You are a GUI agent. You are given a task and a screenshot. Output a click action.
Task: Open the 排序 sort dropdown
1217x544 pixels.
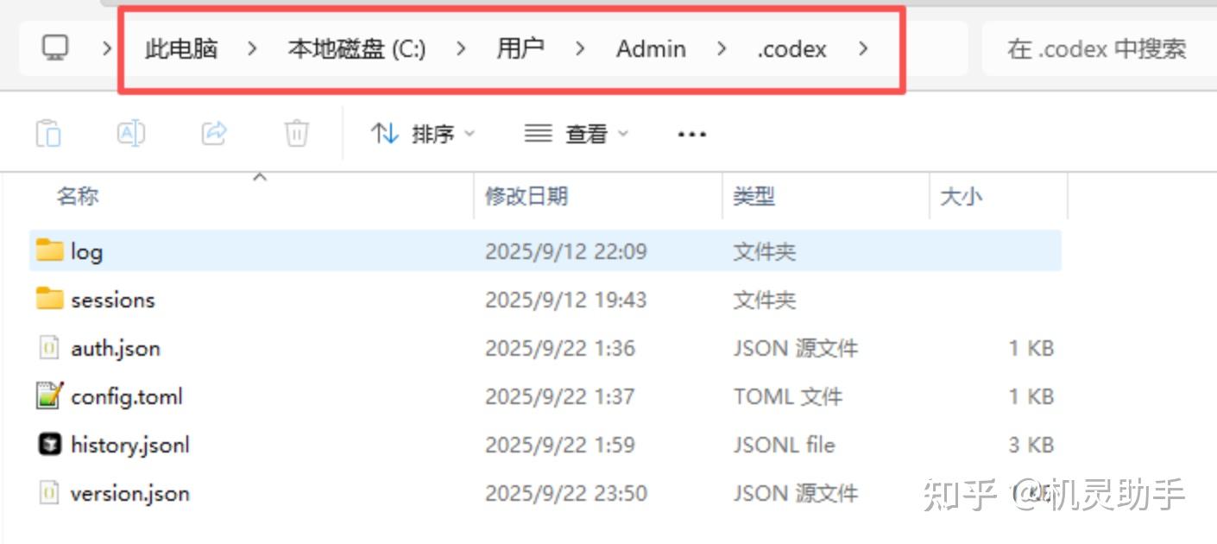pos(423,134)
